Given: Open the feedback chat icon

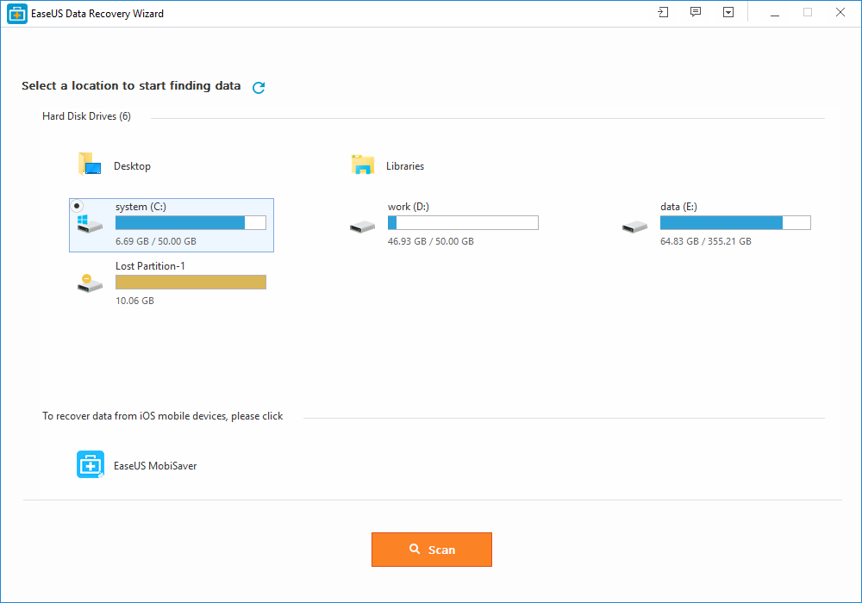Looking at the screenshot, I should (x=696, y=12).
